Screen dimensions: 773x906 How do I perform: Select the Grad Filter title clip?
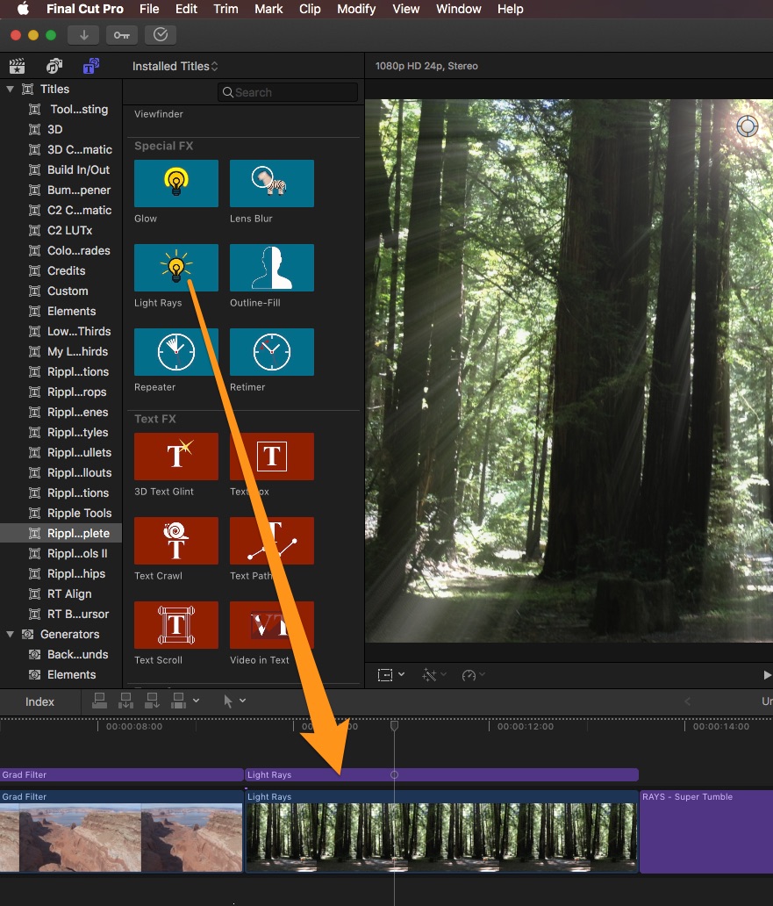click(121, 775)
